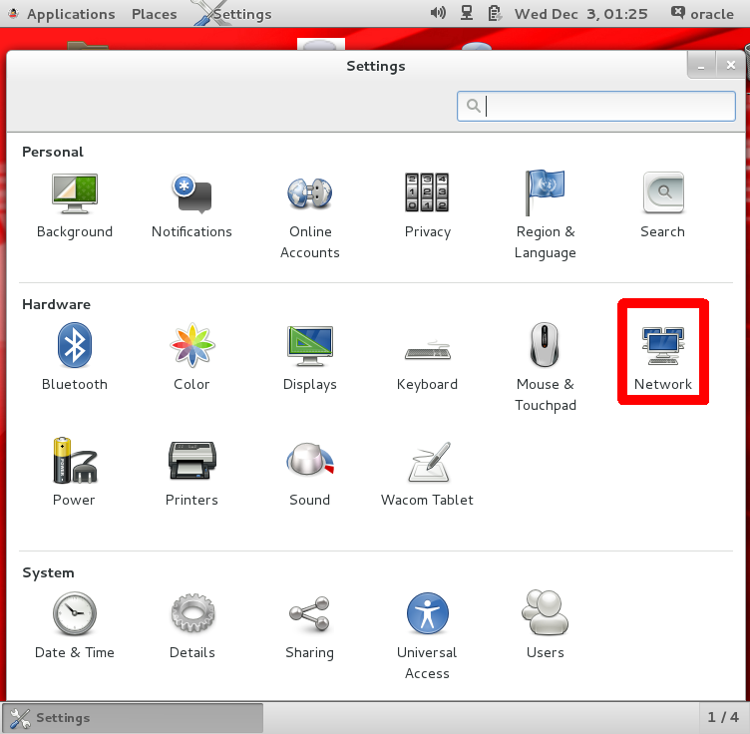This screenshot has width=750, height=734.
Task: Open the Color settings panel
Action: pos(191,358)
